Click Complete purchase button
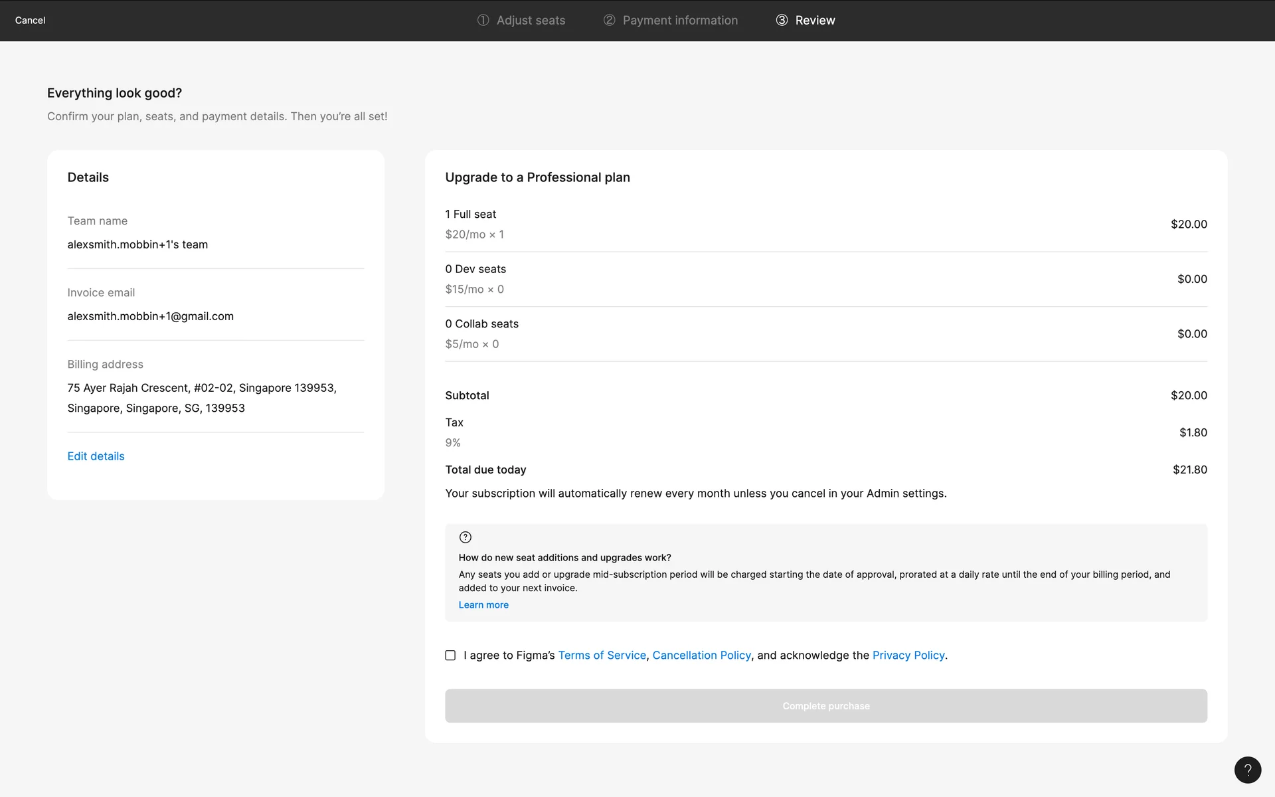1275x797 pixels. pos(825,706)
